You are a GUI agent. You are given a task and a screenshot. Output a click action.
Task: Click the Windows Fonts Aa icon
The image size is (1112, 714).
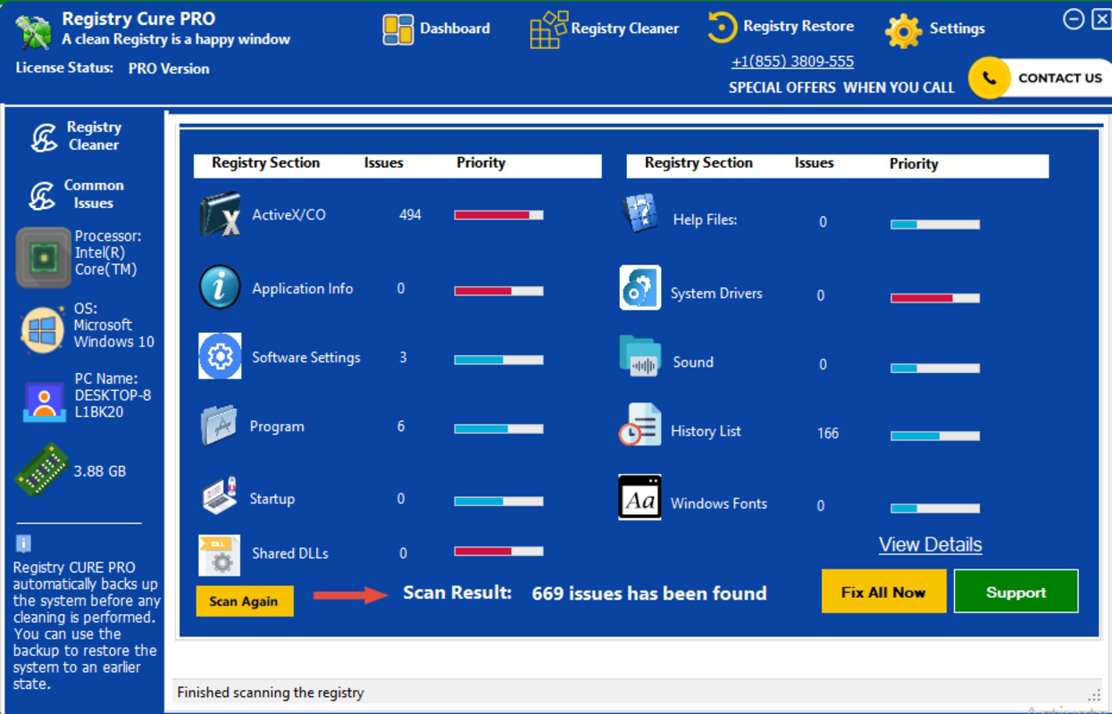(x=640, y=498)
